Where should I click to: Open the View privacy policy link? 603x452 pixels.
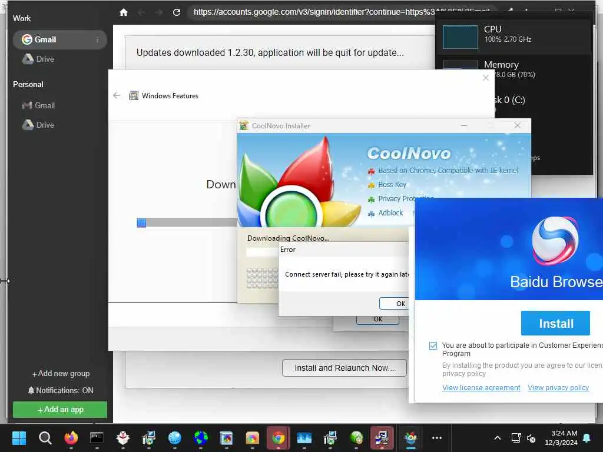558,388
